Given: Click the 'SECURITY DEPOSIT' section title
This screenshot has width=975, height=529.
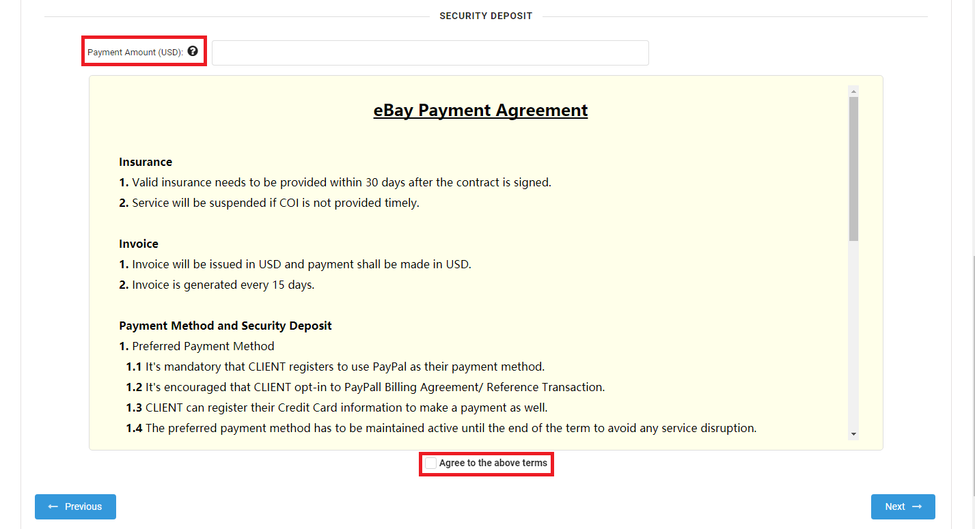Looking at the screenshot, I should (486, 16).
